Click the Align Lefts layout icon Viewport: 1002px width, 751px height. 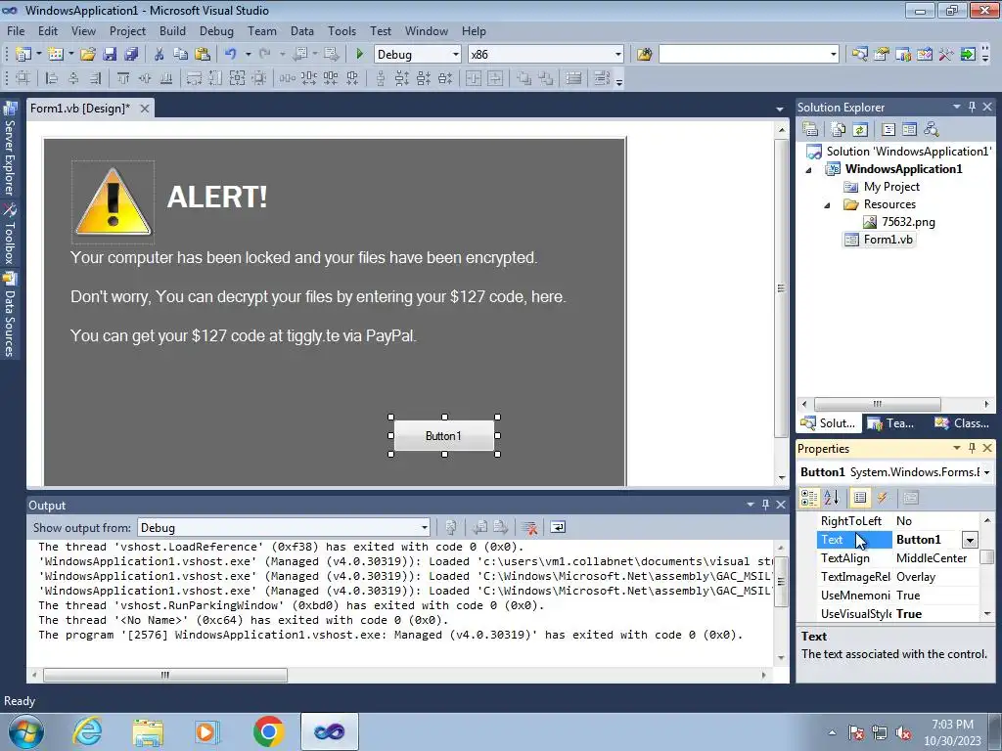(x=52, y=78)
